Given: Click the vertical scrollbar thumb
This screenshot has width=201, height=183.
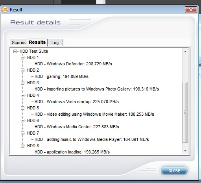Looking at the screenshot, I should pos(185,112).
